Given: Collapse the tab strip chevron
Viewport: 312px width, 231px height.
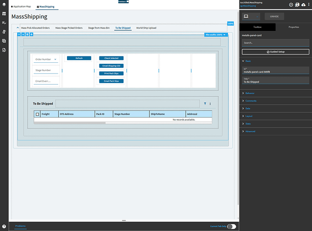Looking at the screenshot, I should pyautogui.click(x=18, y=28).
